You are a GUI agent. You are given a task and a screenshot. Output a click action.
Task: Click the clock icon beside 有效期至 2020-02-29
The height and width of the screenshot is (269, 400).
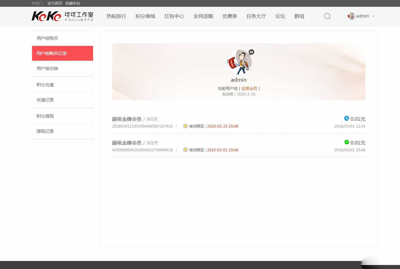tap(186, 126)
